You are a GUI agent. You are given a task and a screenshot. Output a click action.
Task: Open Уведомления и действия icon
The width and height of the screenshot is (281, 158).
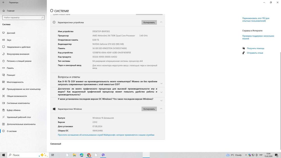(x=3, y=47)
